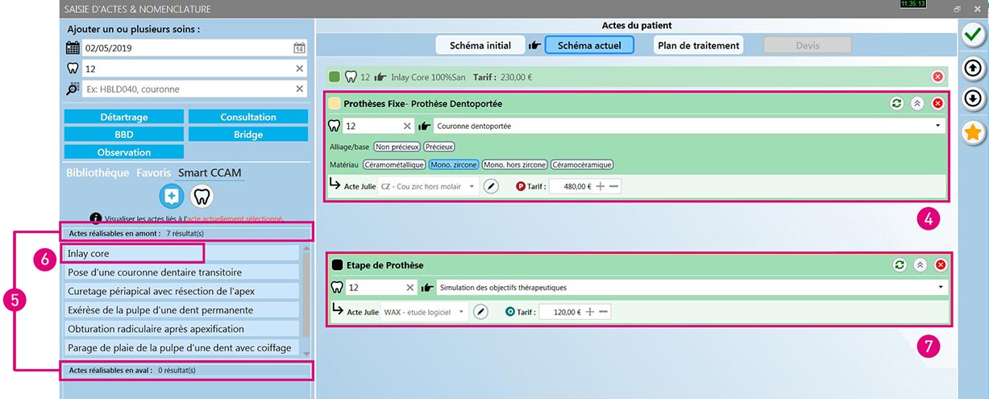Click the Détartrage button
The width and height of the screenshot is (989, 399).
point(124,117)
